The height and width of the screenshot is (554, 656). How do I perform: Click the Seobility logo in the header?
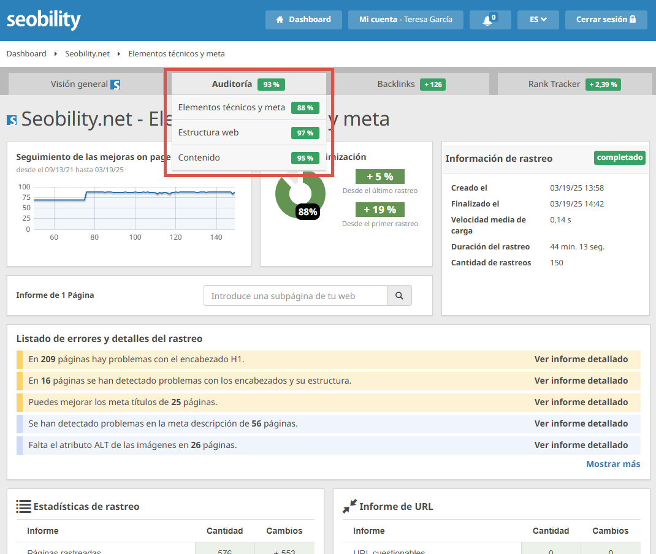pos(44,20)
